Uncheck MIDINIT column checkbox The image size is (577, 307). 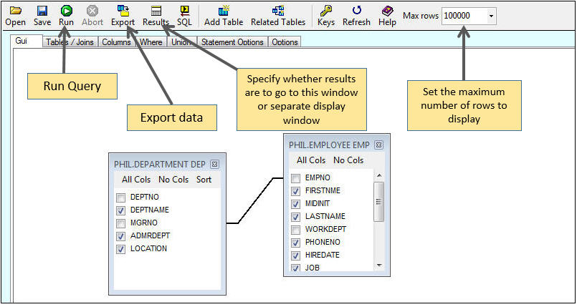point(295,204)
